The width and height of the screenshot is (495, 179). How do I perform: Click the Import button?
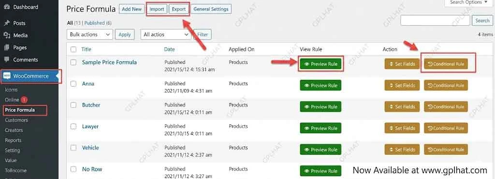click(157, 9)
